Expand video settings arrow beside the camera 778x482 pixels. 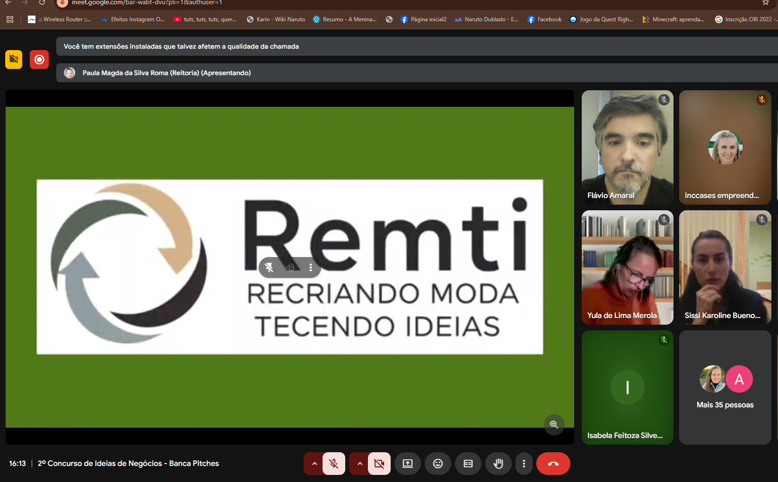point(359,464)
